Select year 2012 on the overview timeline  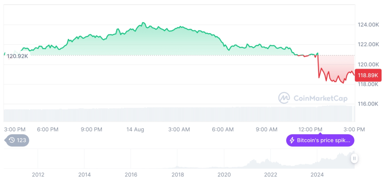click(38, 174)
